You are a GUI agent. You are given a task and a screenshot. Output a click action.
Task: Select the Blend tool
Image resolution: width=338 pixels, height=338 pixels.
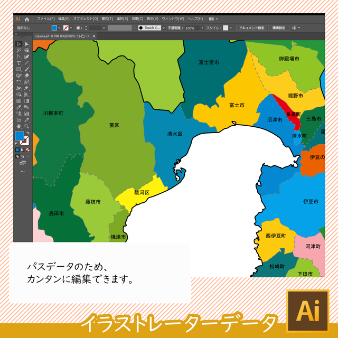coord(27,107)
